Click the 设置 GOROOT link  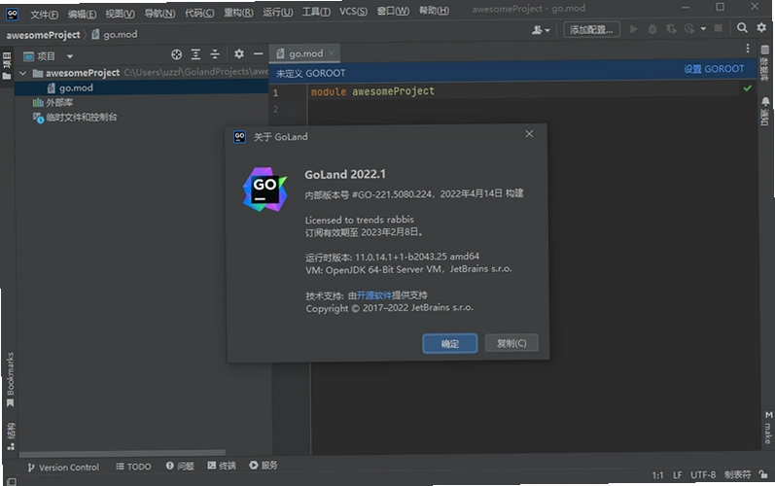pos(714,69)
